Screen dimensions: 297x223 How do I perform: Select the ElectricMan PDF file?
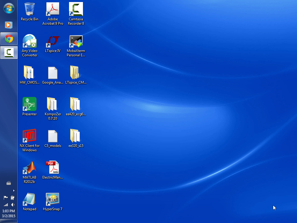pos(53,168)
